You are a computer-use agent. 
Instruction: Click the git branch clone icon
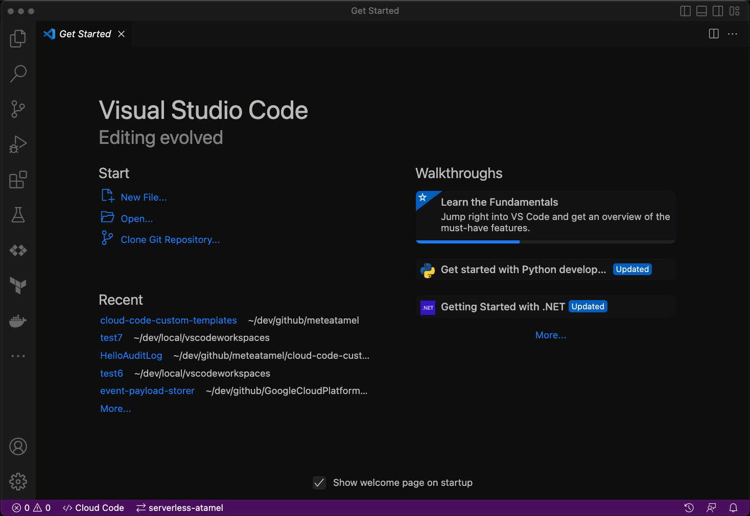tap(107, 238)
